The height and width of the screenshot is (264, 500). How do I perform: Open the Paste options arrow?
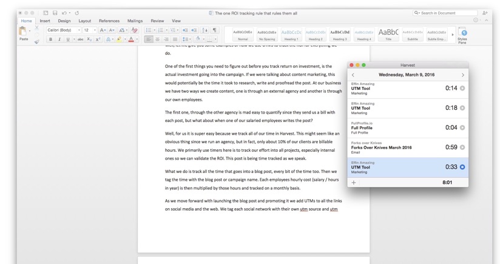[x=30, y=31]
